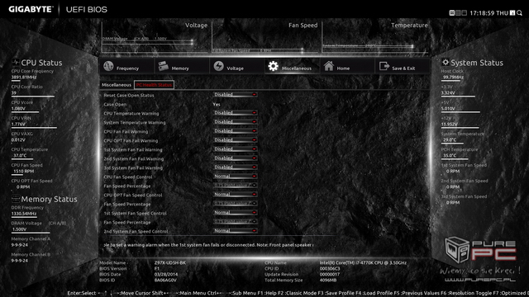Image resolution: width=529 pixels, height=297 pixels.
Task: Select first layout mode icon at top
Action: (452, 13)
